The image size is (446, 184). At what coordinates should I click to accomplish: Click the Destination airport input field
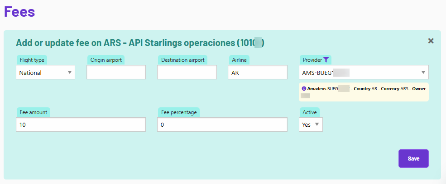click(x=187, y=72)
